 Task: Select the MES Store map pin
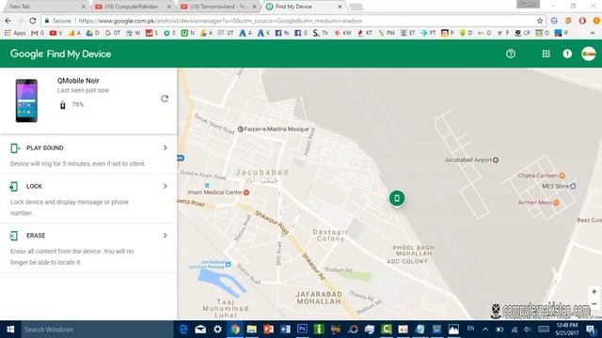coord(573,186)
